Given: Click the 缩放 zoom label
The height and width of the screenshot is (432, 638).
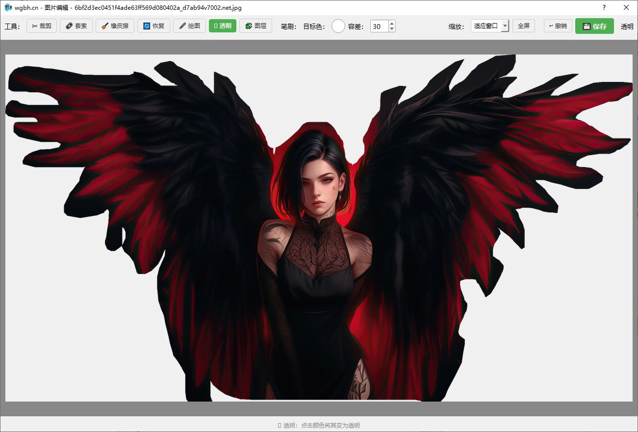Looking at the screenshot, I should tap(456, 27).
